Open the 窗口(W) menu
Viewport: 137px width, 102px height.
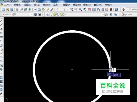(x=98, y=5)
